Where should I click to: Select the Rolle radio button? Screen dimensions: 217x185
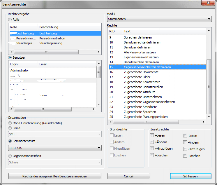point(10,20)
